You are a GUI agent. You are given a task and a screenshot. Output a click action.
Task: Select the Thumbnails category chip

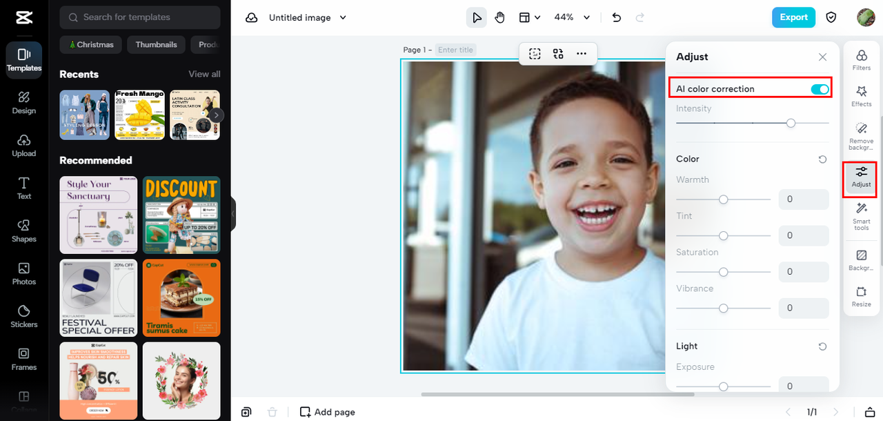pyautogui.click(x=156, y=45)
